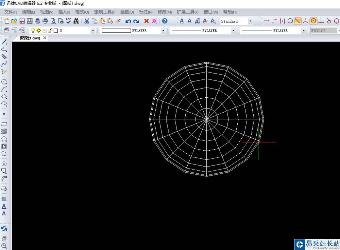Toggle the Endpoint object snap
This screenshot has height=250, width=340.
pos(267,21)
